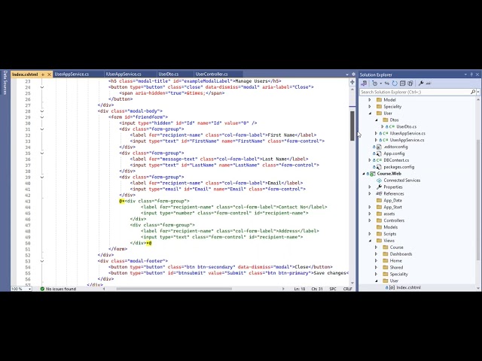Select the Index.cshtml editor tab
Screen dimensions: 482x361
[25, 74]
